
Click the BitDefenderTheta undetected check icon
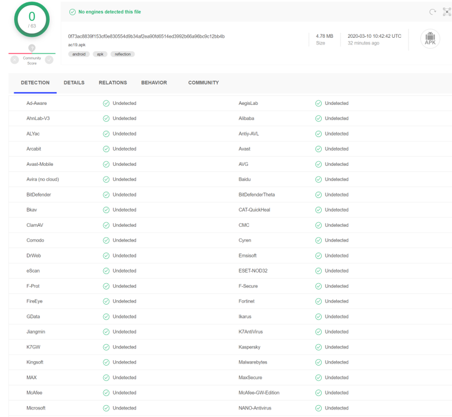click(318, 195)
